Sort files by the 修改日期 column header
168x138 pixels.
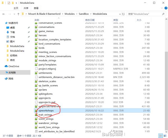[x=90, y=20]
